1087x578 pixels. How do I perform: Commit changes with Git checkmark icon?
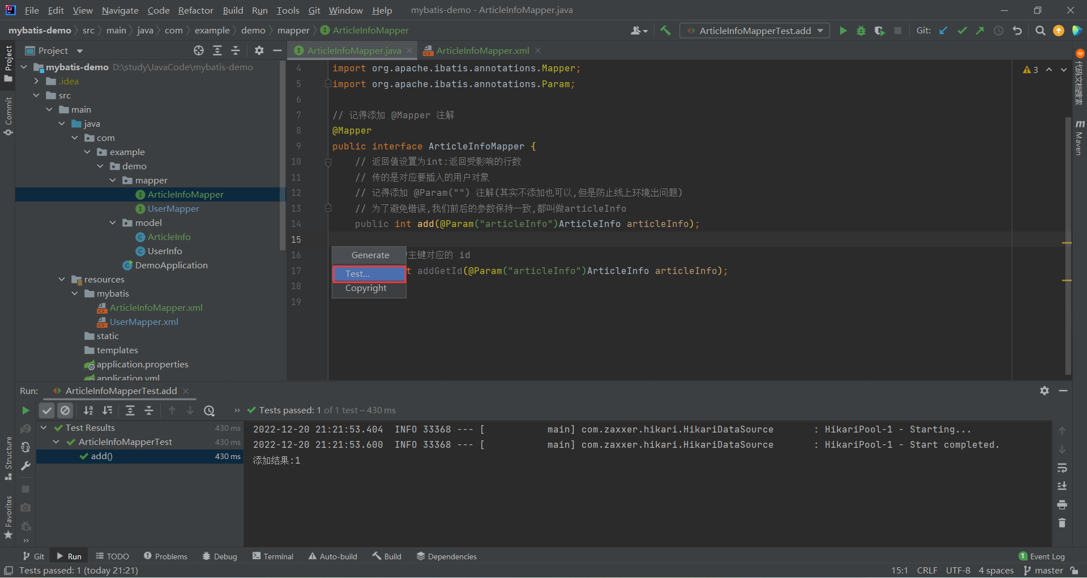[x=962, y=31]
